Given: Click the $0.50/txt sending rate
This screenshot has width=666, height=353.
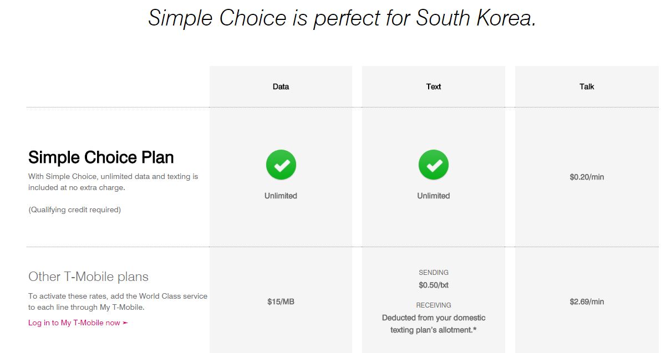Looking at the screenshot, I should point(434,285).
